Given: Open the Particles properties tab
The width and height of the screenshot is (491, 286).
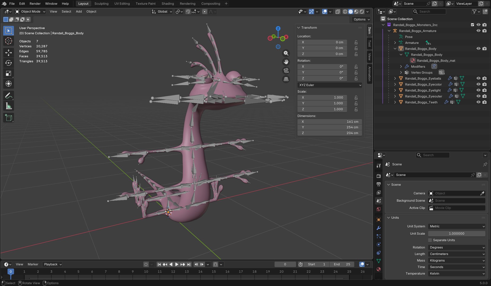Looking at the screenshot, I should pos(379,236).
